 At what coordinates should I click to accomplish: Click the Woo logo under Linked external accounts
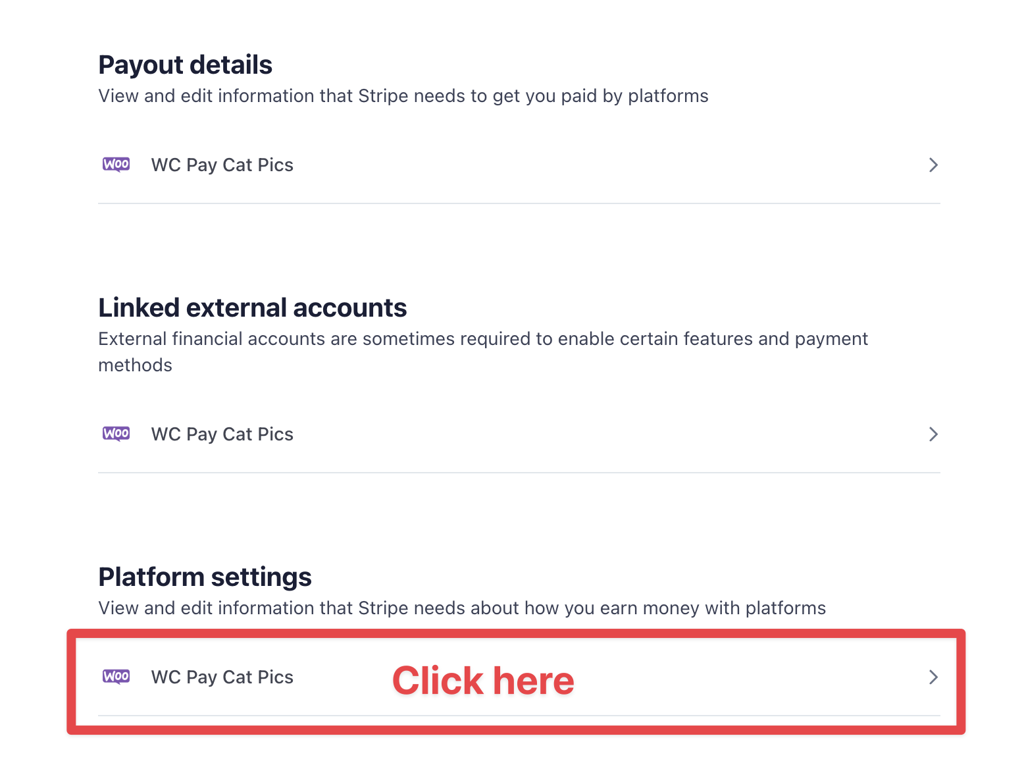tap(116, 434)
